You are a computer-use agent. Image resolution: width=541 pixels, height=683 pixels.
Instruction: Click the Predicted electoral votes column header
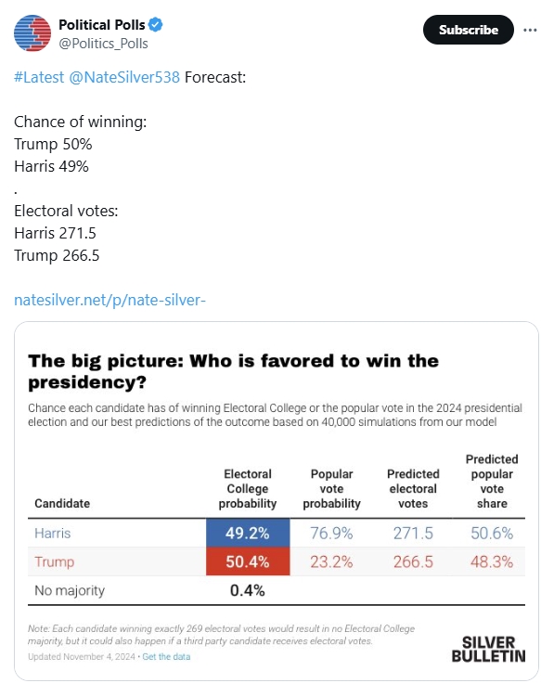point(413,488)
